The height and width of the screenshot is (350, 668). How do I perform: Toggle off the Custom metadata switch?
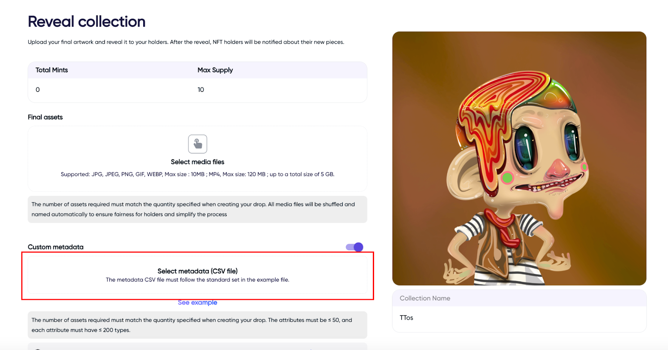pos(354,247)
